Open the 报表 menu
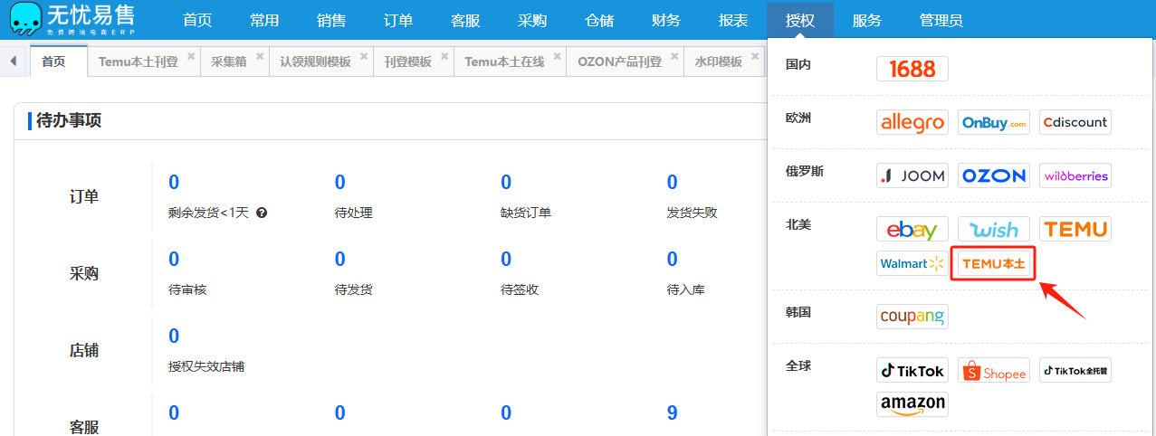This screenshot has width=1156, height=436. tap(733, 20)
